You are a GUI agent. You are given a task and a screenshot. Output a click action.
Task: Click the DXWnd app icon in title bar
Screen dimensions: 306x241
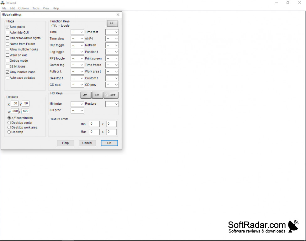pos(3,3)
